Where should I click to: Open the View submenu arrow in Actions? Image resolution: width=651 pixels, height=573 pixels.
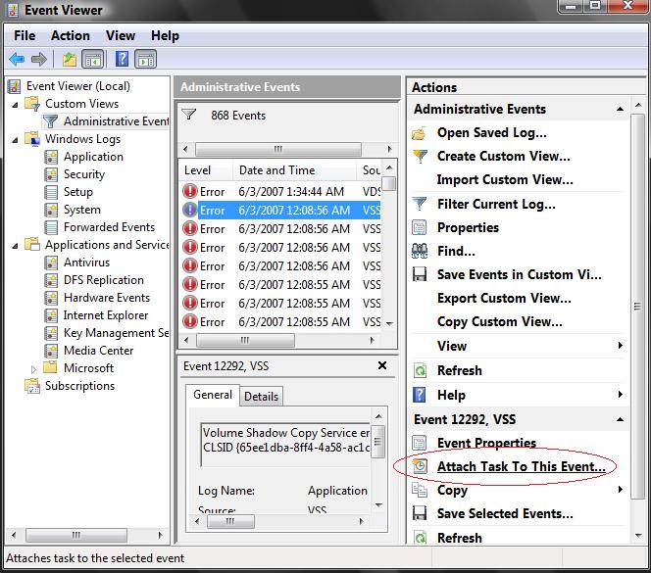click(x=621, y=345)
